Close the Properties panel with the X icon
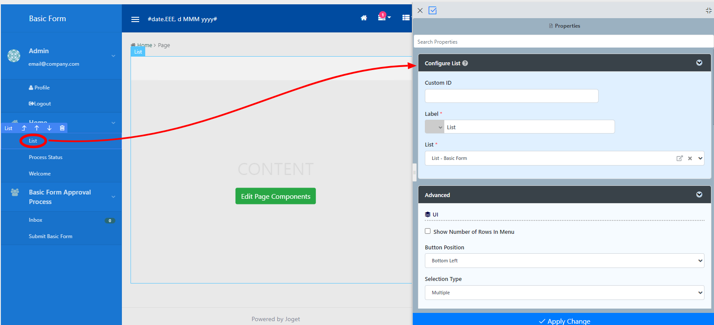 point(420,10)
